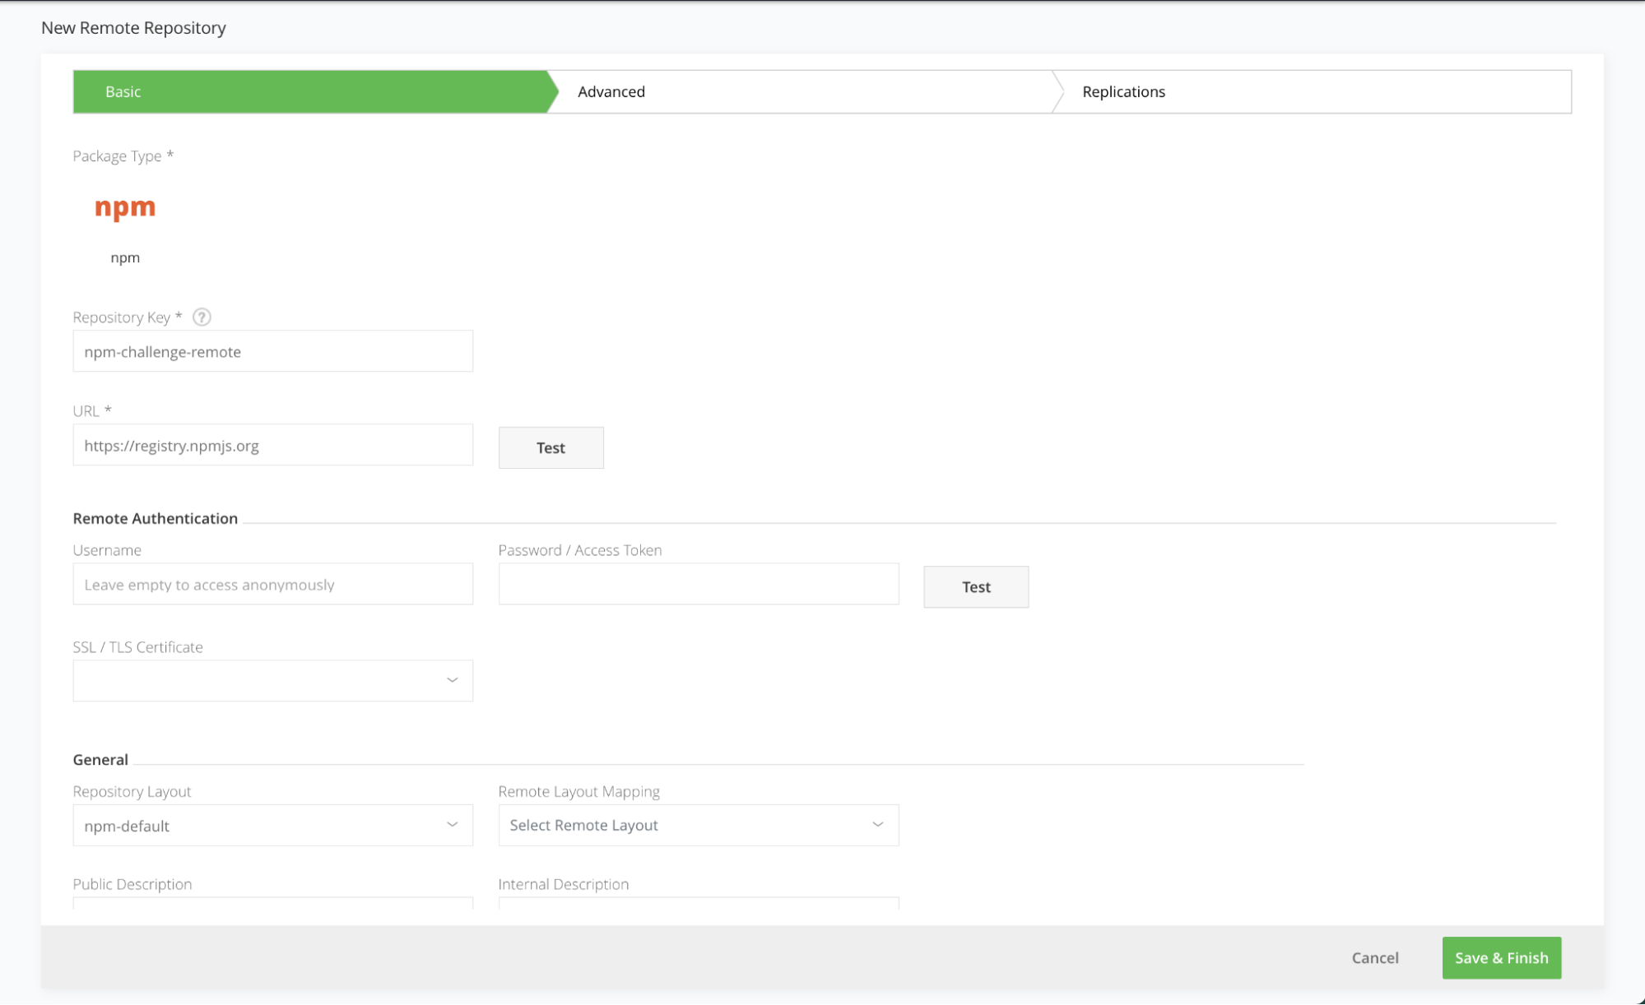1645x1005 pixels.
Task: Expand the Repository Layout npm-default dropdown
Action: point(272,825)
